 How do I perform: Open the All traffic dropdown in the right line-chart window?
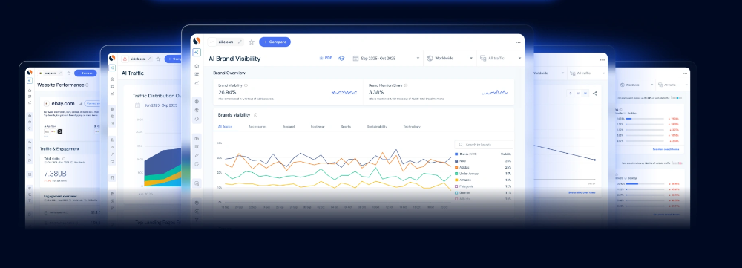coord(587,73)
